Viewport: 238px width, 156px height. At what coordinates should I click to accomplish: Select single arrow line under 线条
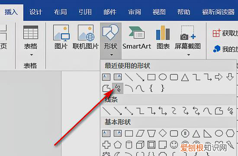click(x=118, y=111)
